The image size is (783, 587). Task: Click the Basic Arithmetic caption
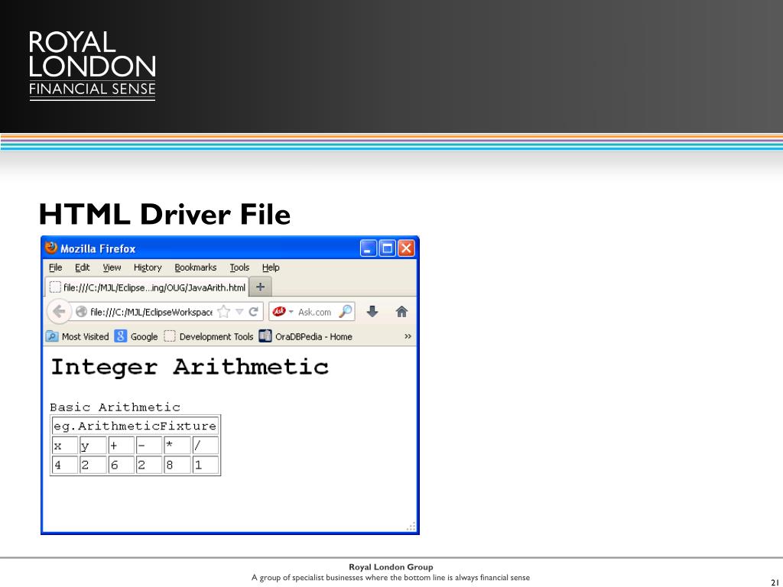click(x=115, y=407)
